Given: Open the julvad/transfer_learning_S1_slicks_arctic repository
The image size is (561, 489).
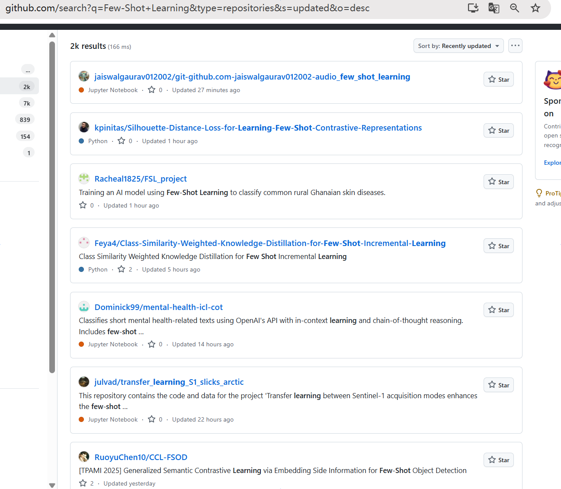Looking at the screenshot, I should [169, 382].
